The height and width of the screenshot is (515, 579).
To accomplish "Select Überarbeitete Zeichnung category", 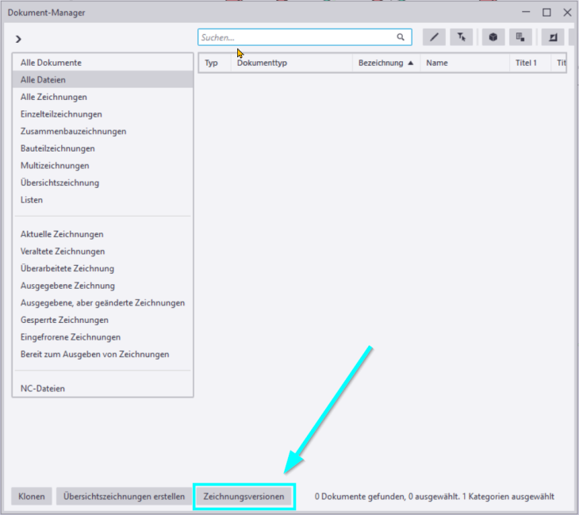I will coord(102,268).
